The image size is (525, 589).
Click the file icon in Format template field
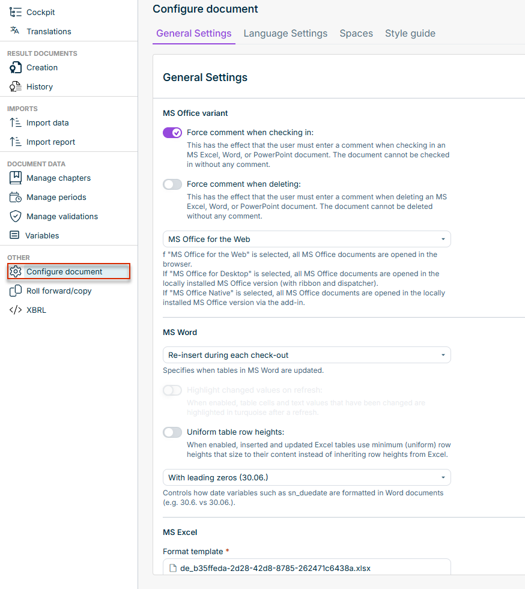tap(173, 568)
